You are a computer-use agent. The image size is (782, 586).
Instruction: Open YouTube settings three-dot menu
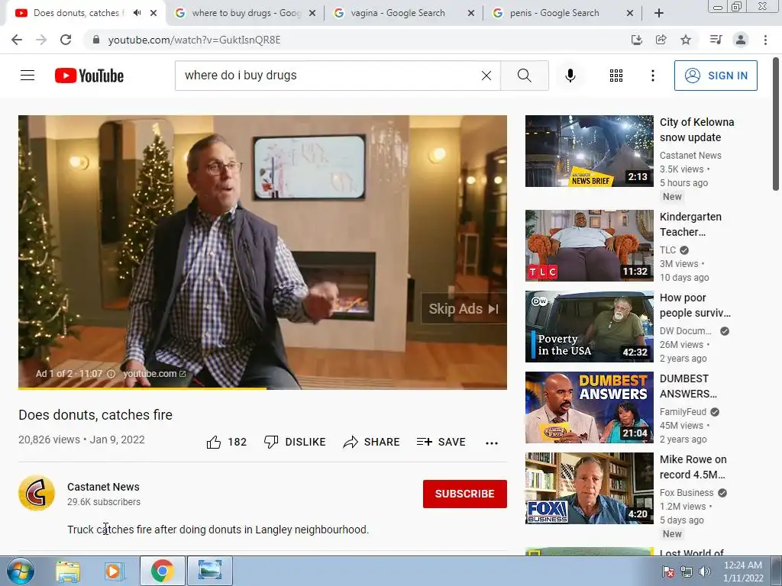[x=653, y=76]
